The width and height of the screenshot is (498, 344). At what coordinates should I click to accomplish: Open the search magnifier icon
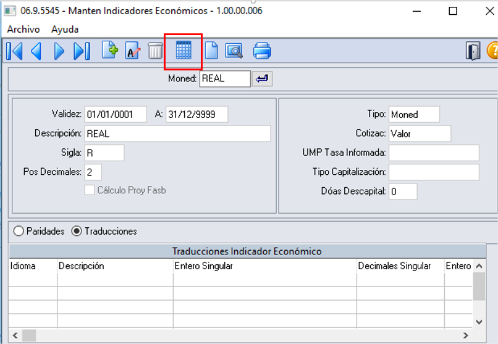(x=234, y=51)
